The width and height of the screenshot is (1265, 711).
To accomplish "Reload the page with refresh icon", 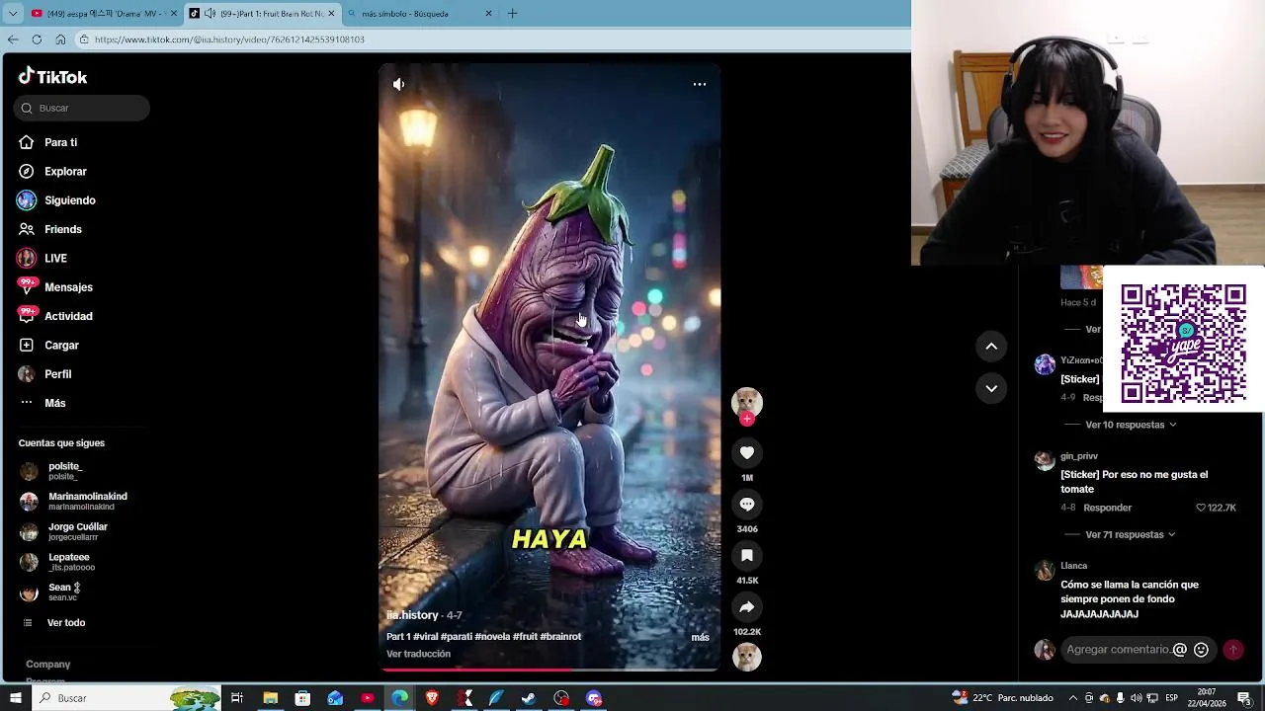I will click(x=37, y=39).
